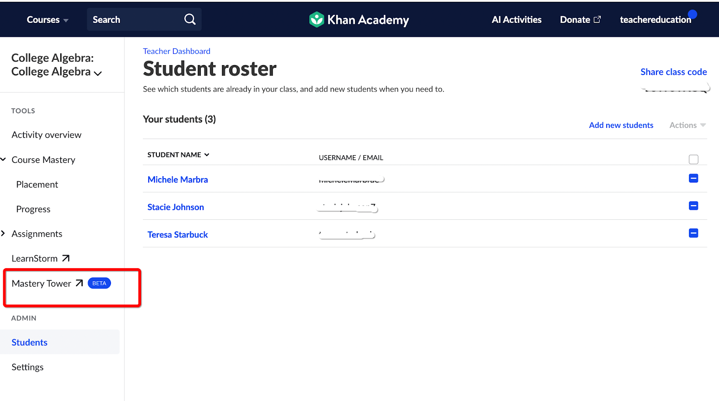The width and height of the screenshot is (719, 401).
Task: Open Activity overview in sidebar
Action: coord(47,135)
